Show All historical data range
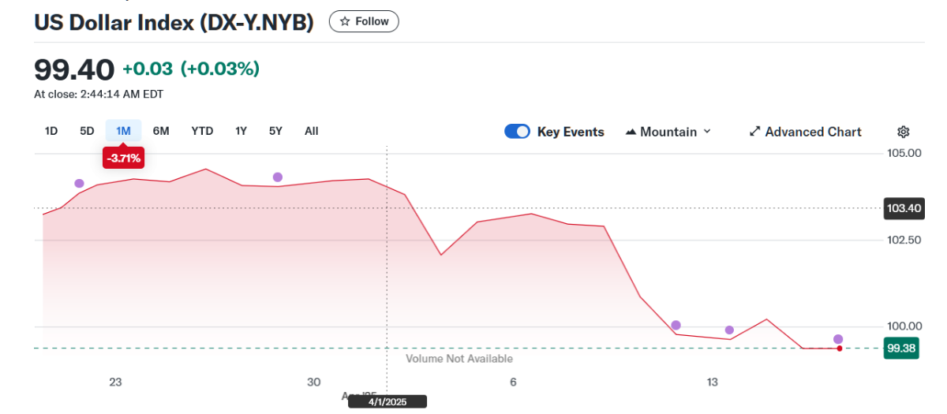 click(312, 131)
